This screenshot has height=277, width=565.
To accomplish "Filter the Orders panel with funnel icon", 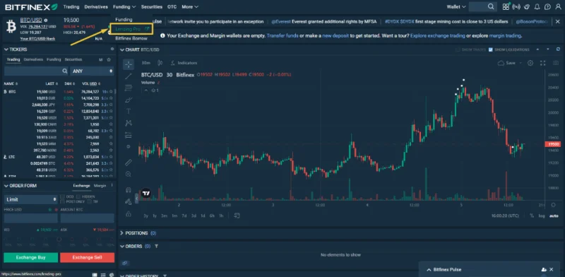I will point(156,246).
